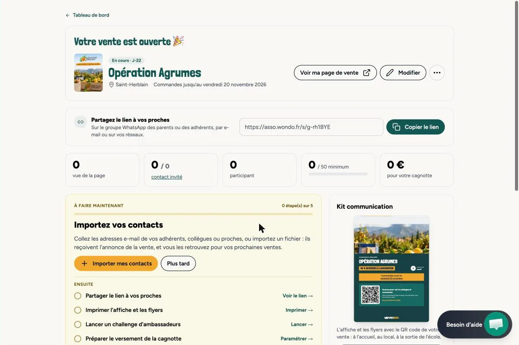Open the contact invité link
Image resolution: width=519 pixels, height=345 pixels.
(167, 177)
